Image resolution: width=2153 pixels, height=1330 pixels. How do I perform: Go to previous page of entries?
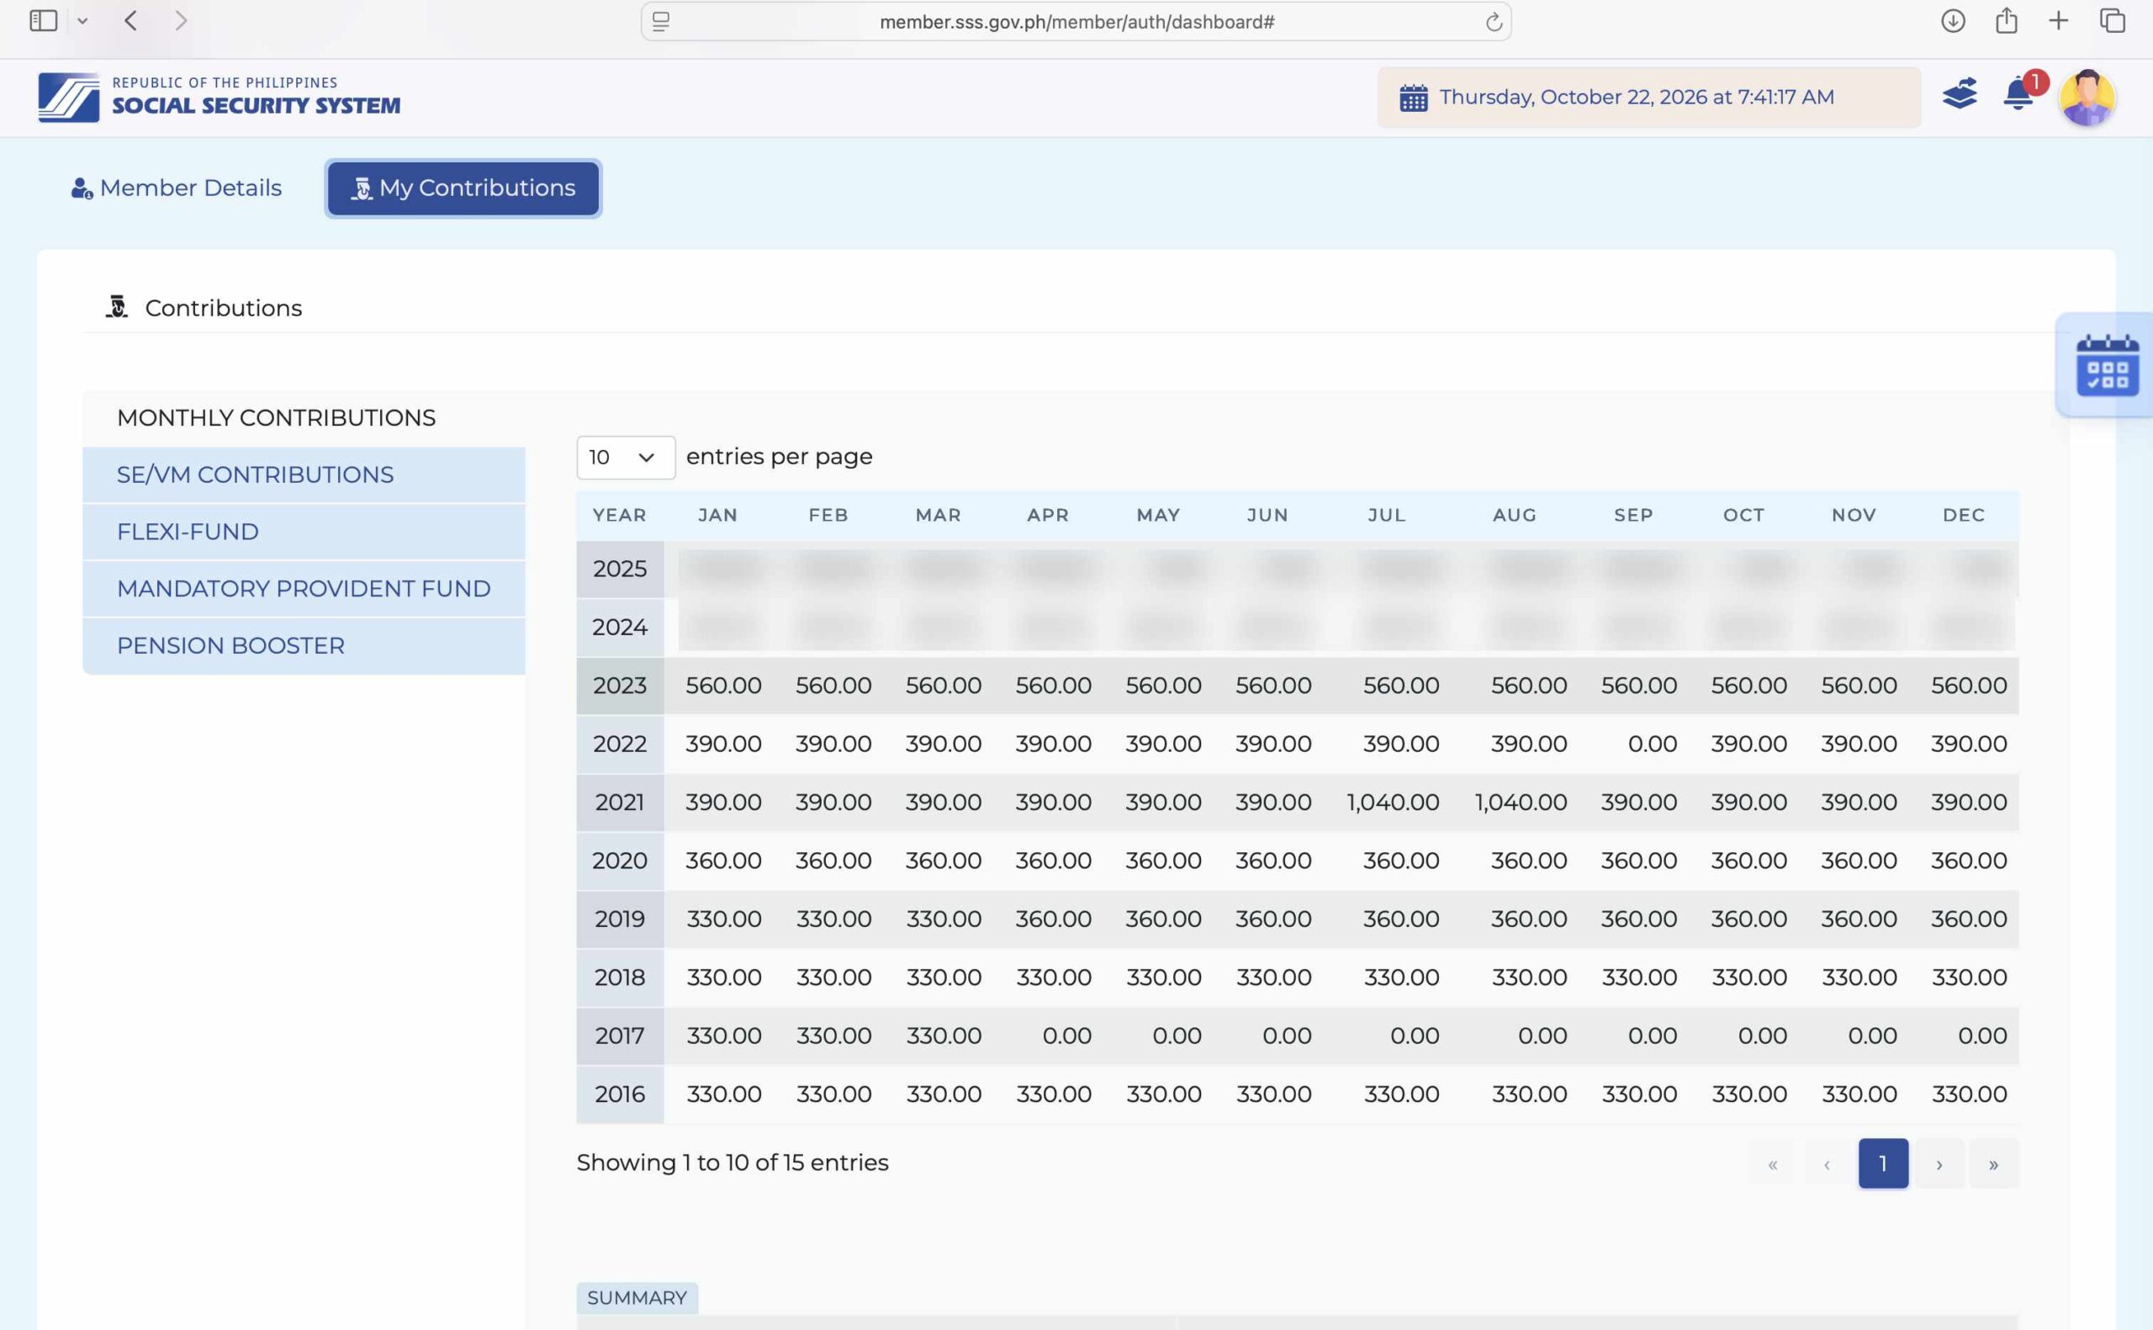click(x=1827, y=1163)
